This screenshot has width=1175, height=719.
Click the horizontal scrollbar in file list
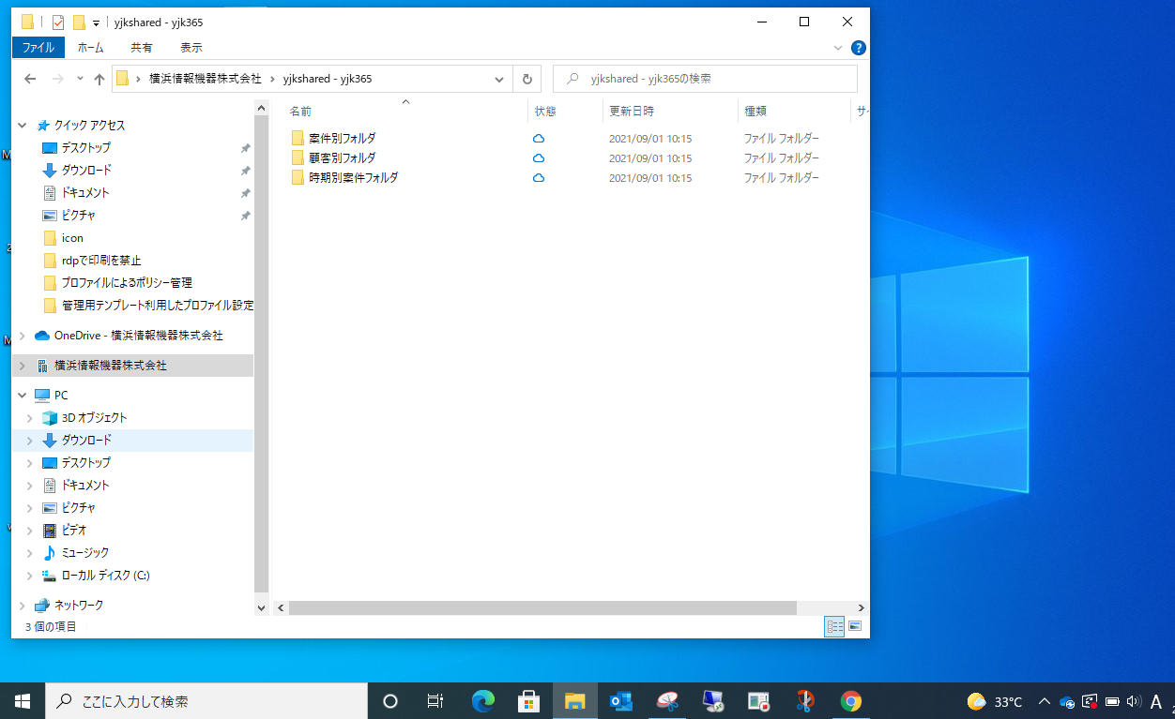tap(542, 607)
